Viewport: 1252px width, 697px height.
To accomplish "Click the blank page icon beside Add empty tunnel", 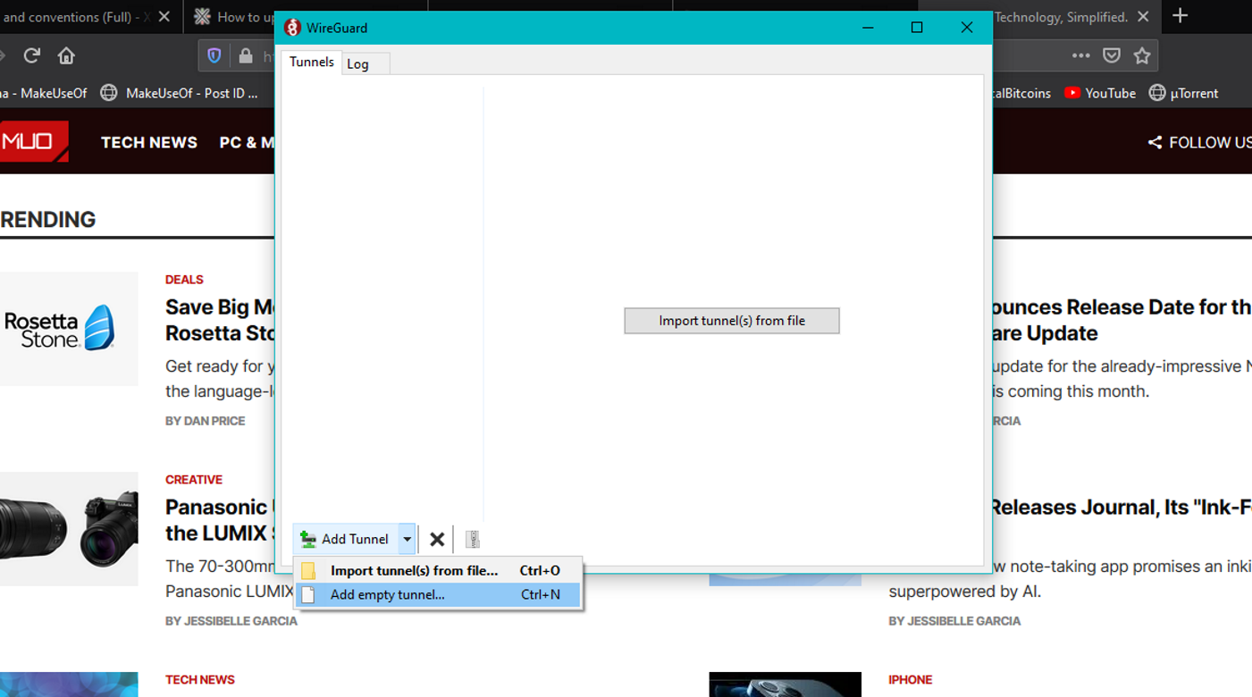I will [308, 595].
